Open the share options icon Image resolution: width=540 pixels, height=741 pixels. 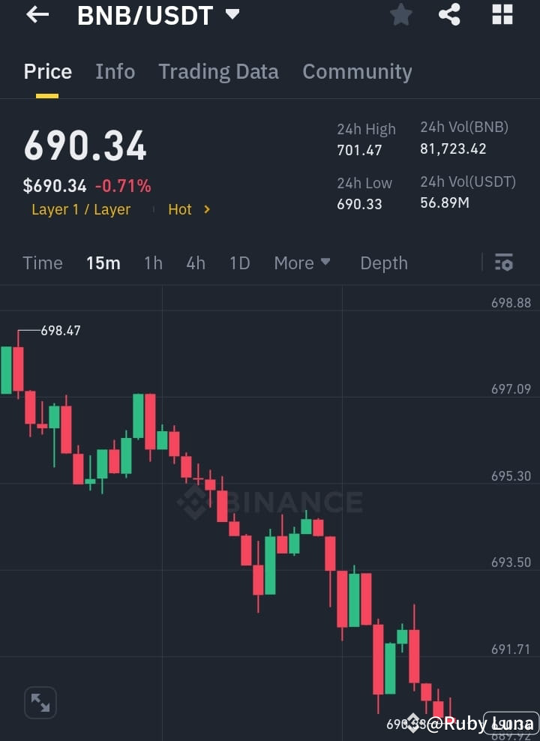(449, 15)
